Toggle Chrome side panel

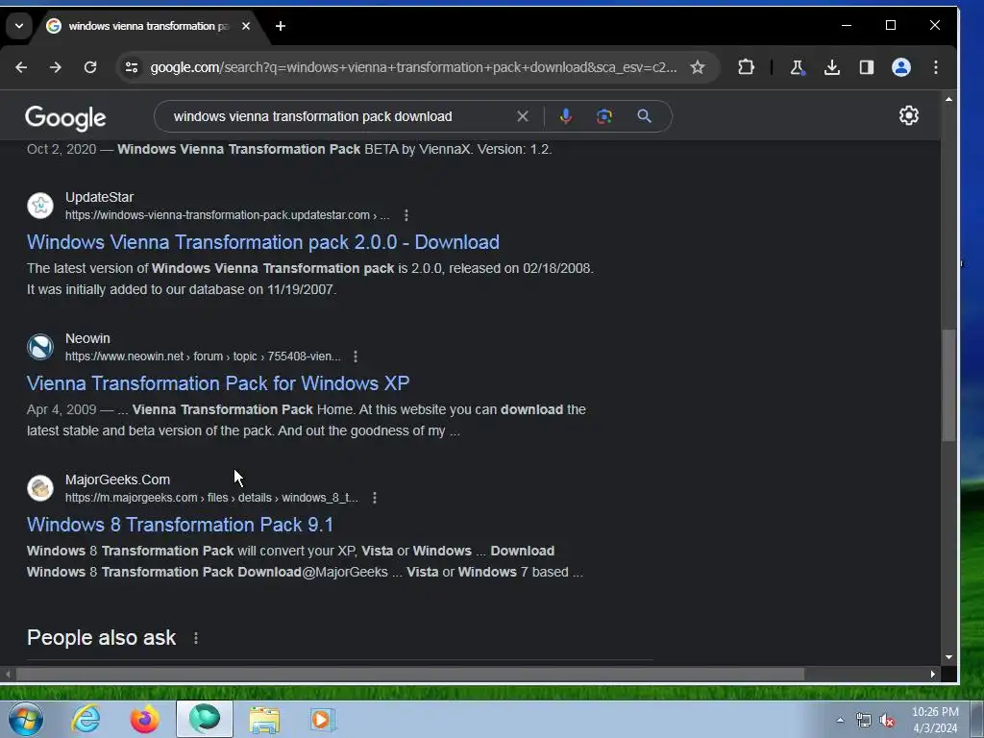[866, 67]
